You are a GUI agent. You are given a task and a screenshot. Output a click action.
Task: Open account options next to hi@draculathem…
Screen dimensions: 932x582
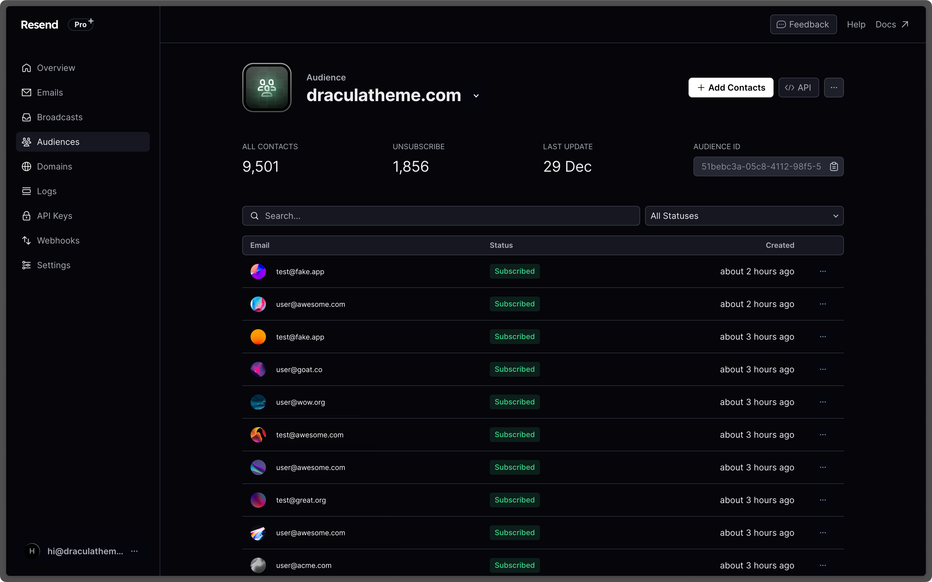click(x=134, y=551)
